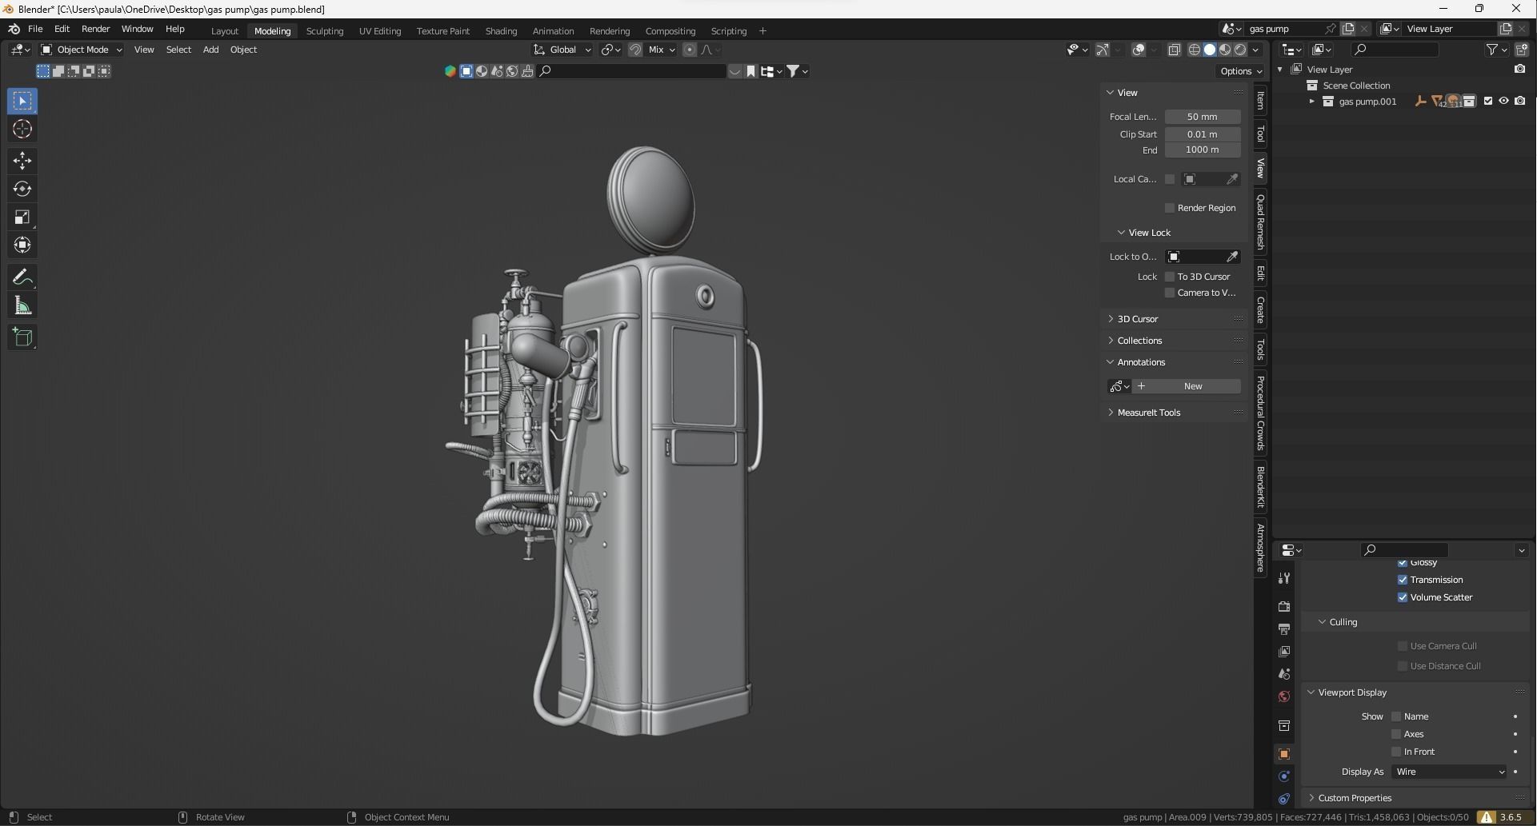Enable the Render Region checkbox
This screenshot has width=1537, height=826.
(1170, 208)
